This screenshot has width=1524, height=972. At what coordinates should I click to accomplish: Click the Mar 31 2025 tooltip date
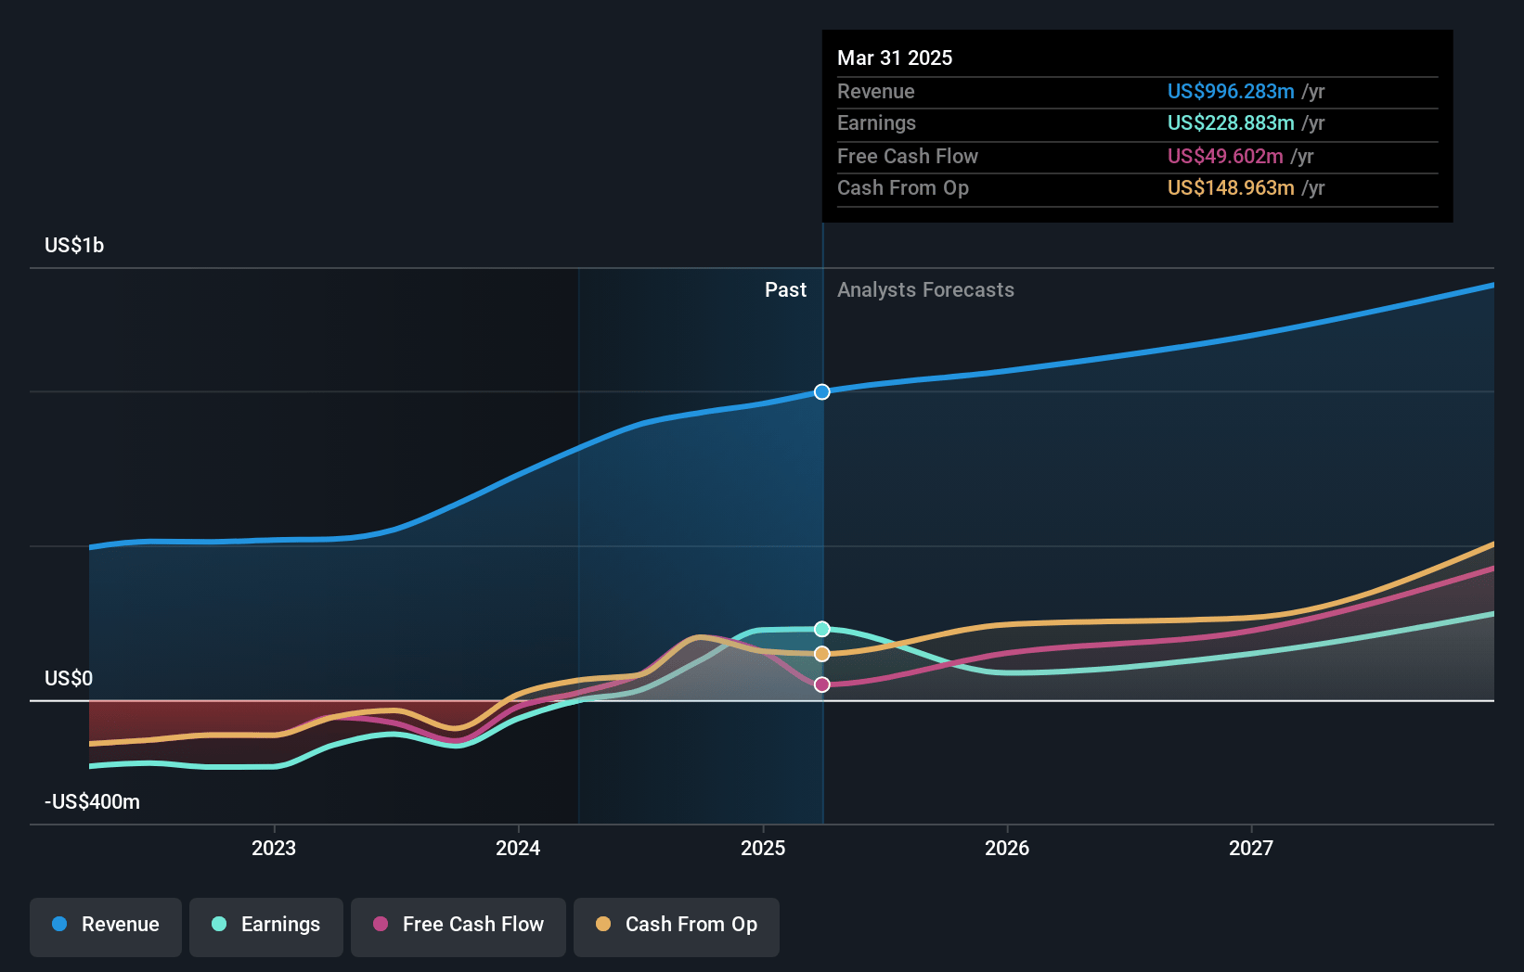[895, 58]
